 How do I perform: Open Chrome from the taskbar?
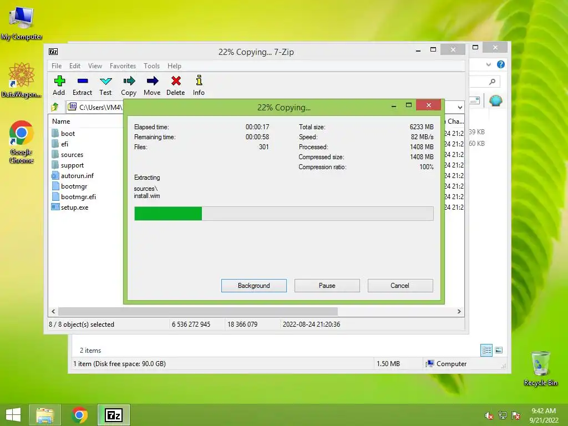pos(79,415)
